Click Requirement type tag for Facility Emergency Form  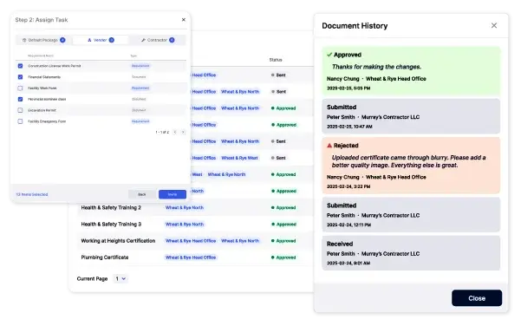click(140, 121)
